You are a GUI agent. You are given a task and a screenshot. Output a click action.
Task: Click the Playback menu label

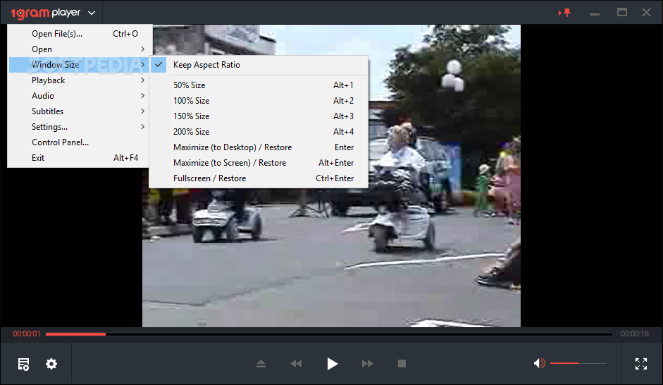(x=48, y=80)
